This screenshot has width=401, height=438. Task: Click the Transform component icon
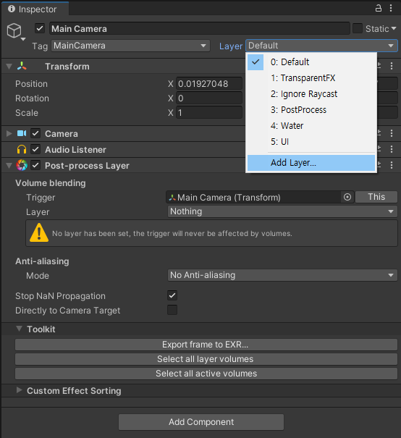pos(22,66)
